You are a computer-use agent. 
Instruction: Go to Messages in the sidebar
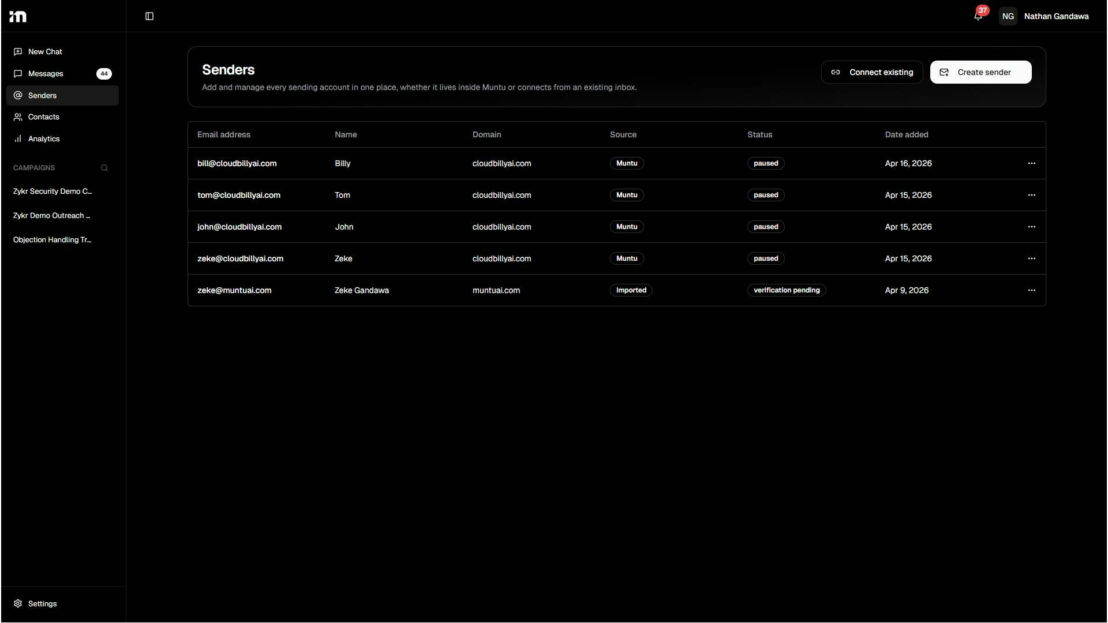62,74
